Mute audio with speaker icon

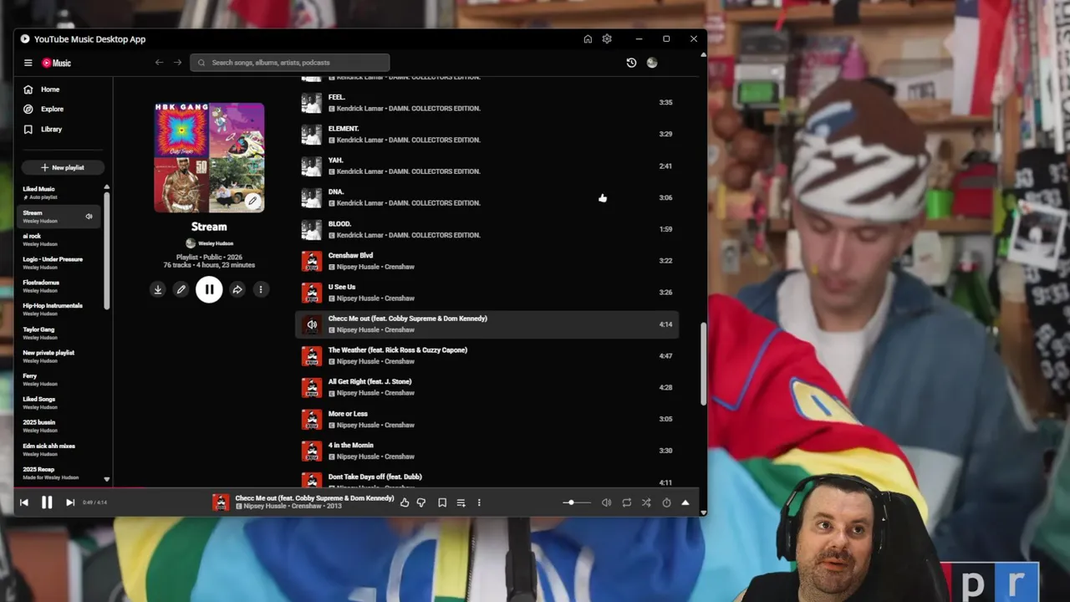coord(607,503)
